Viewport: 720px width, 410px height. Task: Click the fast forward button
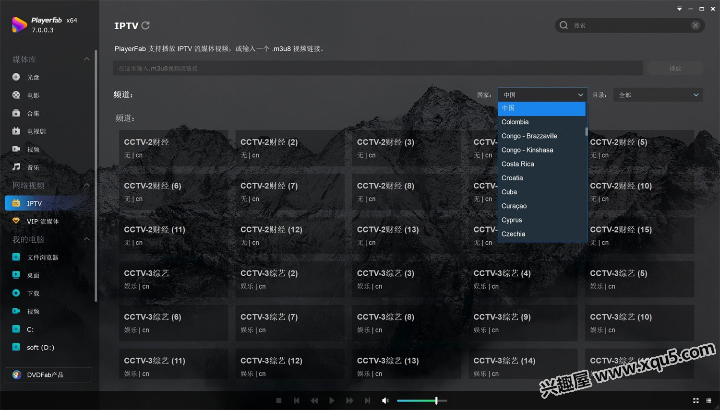point(349,400)
